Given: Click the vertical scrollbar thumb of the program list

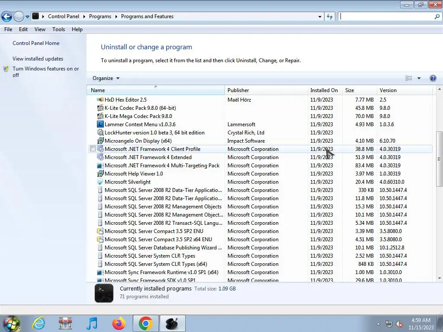Looking at the screenshot, I should click(440, 159).
